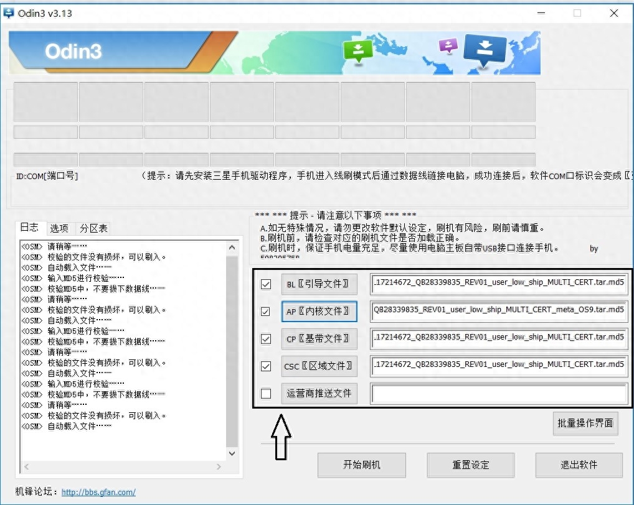Click the green download marker in banner
Image resolution: width=634 pixels, height=505 pixels.
tap(358, 51)
